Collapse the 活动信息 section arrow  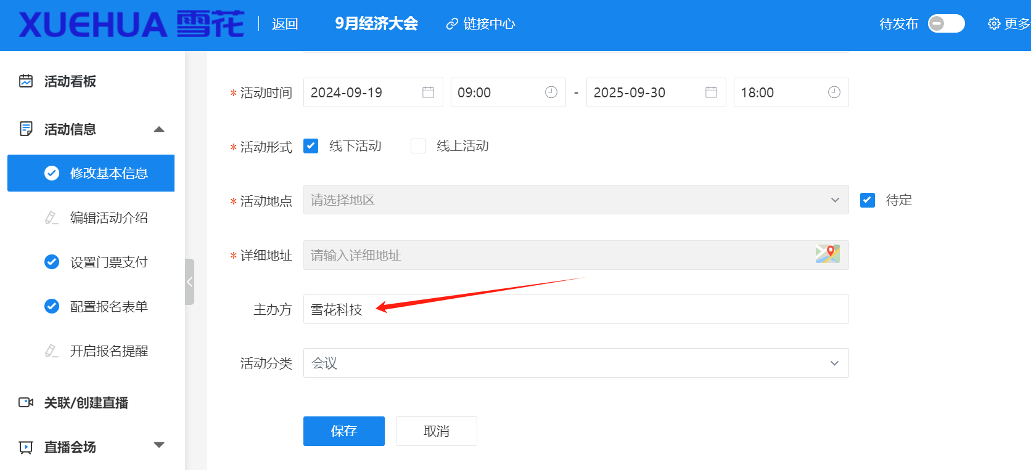(x=159, y=129)
